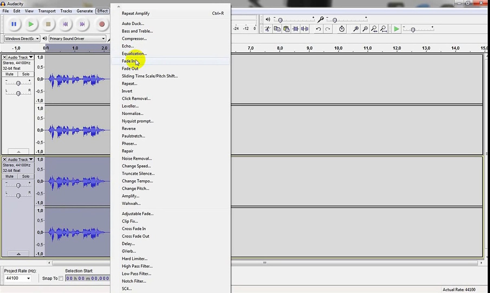Image resolution: width=490 pixels, height=293 pixels.
Task: Click the Pause transport button
Action: pos(14,24)
